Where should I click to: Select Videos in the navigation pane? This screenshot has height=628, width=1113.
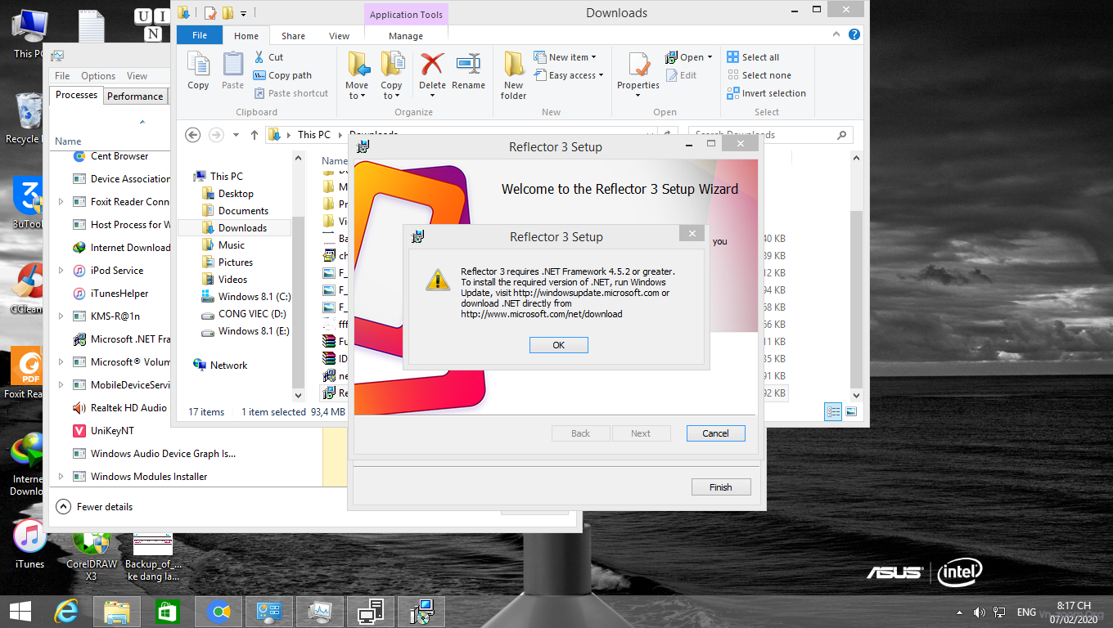tap(233, 280)
